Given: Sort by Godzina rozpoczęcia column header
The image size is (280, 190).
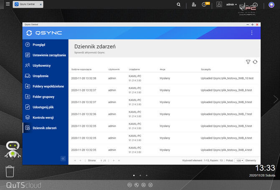Looking at the screenshot, I should [x=81, y=69].
